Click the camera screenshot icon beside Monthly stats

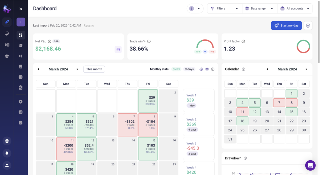click(207, 69)
